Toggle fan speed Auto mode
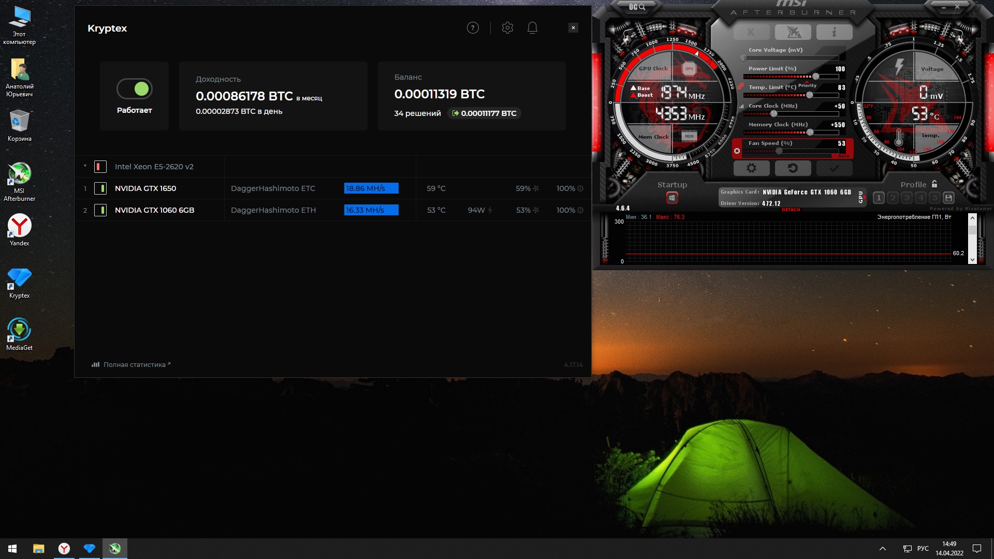Image resolution: width=994 pixels, height=559 pixels. coord(843,156)
